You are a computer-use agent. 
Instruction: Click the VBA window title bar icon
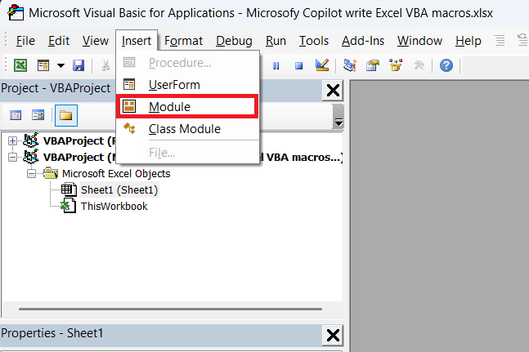tap(16, 12)
